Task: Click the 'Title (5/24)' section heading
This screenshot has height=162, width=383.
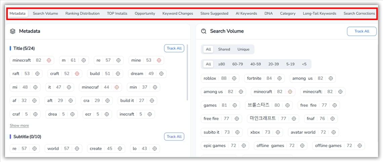Action: coord(24,48)
